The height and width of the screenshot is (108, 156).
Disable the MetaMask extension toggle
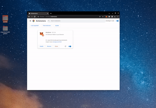coord(70,46)
